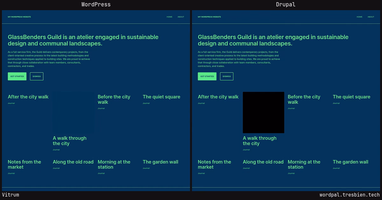Click dark post thumbnail in WordPress pane

[74, 112]
